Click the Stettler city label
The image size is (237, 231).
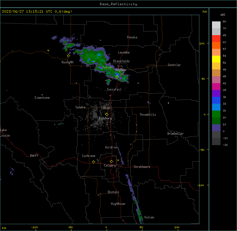coord(174,65)
